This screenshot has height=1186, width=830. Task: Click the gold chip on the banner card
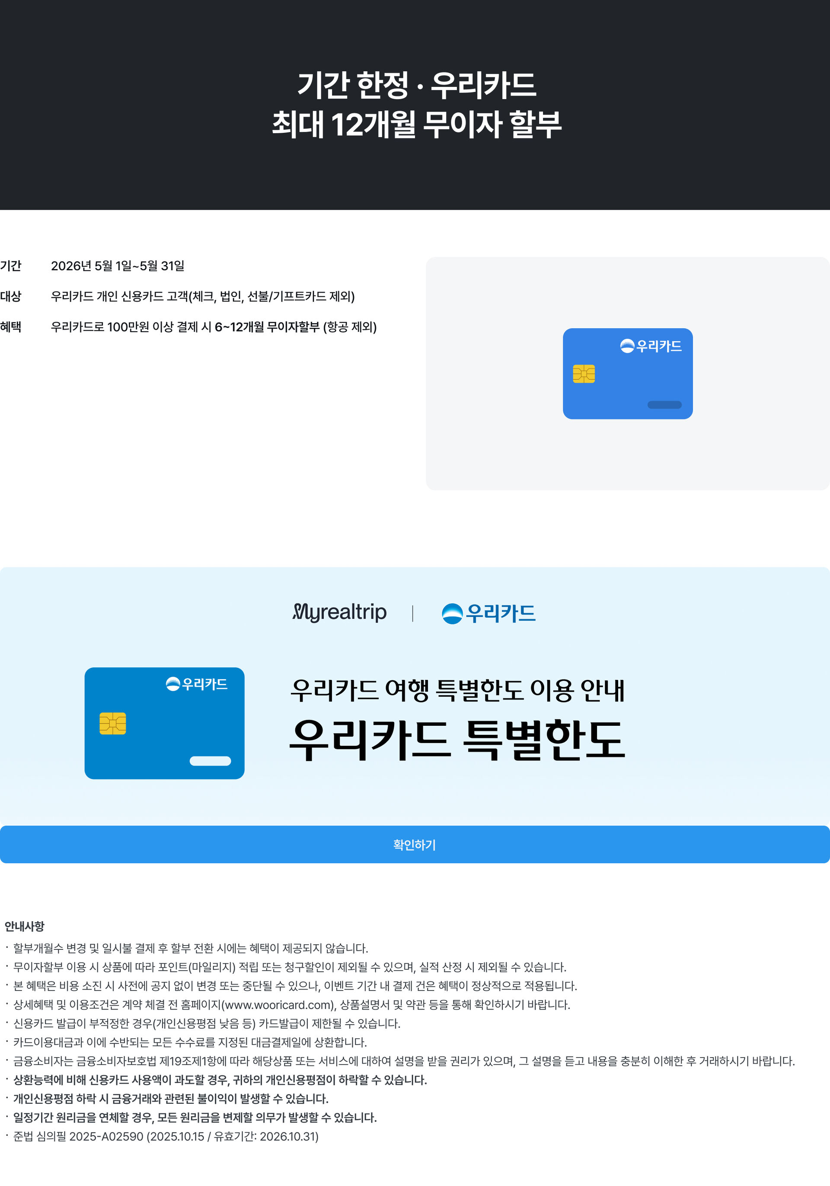[x=112, y=723]
